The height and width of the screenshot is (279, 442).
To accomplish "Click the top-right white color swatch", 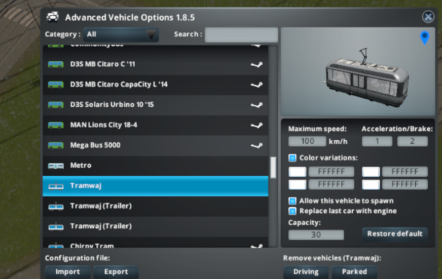I will click(x=371, y=172).
